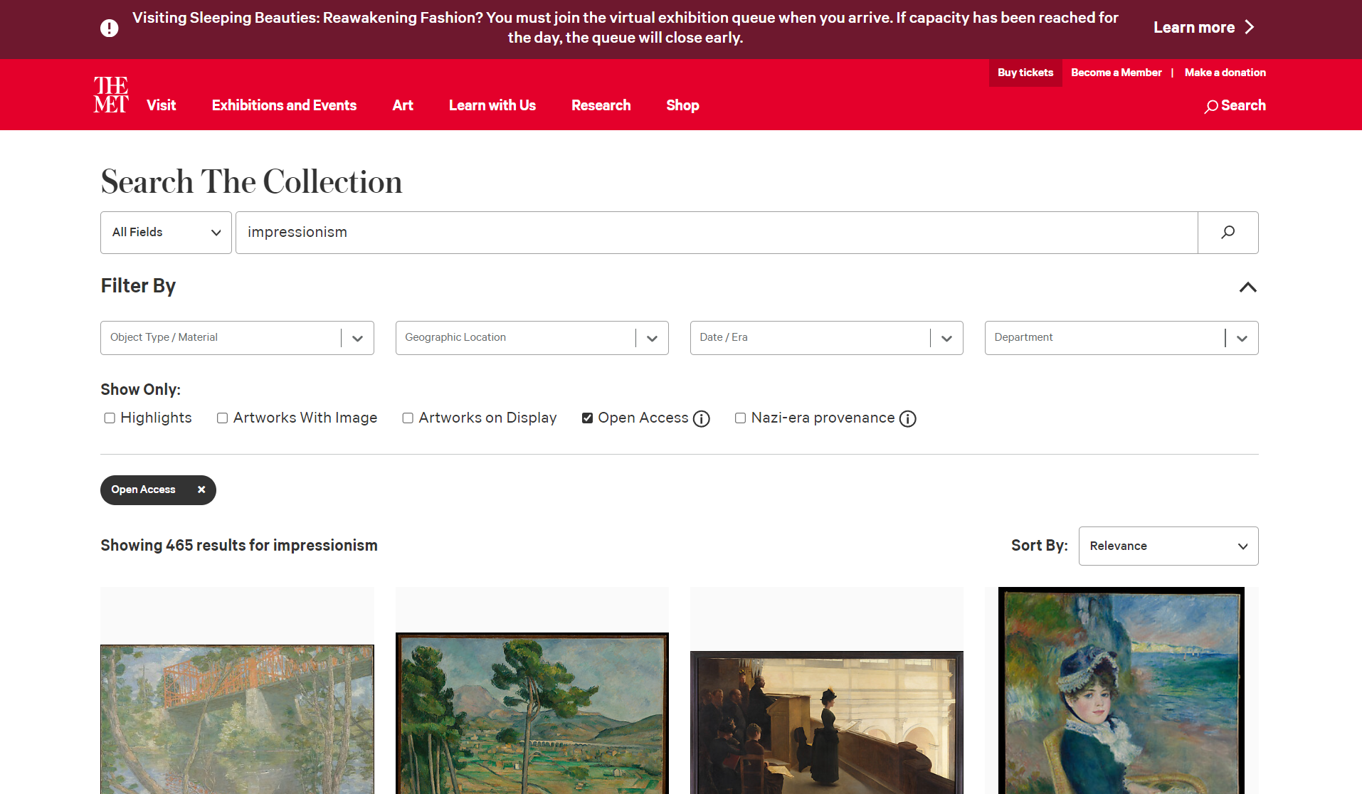The width and height of the screenshot is (1362, 794).
Task: Expand Object Type / Material filter
Action: [237, 338]
